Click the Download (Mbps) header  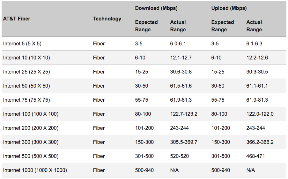pyautogui.click(x=156, y=8)
